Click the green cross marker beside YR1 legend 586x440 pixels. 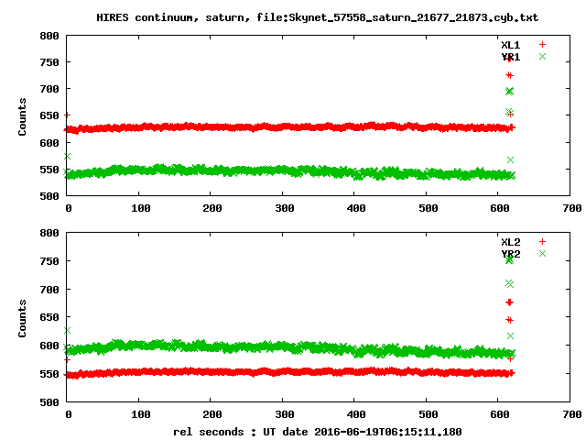(542, 57)
